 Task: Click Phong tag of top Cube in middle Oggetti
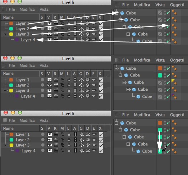click(174, 69)
